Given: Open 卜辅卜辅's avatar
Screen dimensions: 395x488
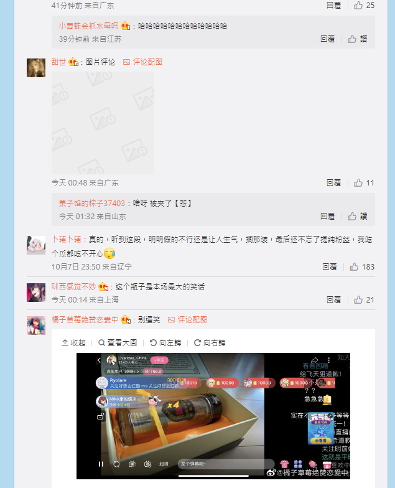Looking at the screenshot, I should pos(36,245).
